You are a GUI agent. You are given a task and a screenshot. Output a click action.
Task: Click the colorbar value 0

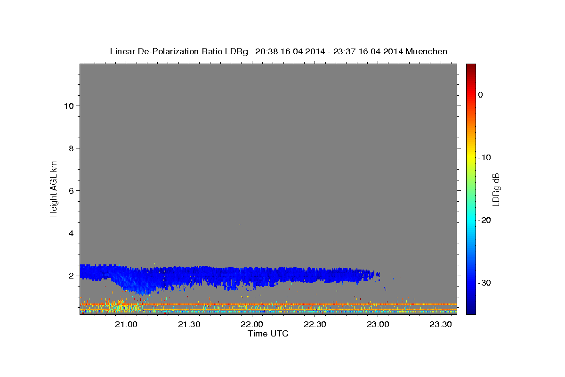pyautogui.click(x=481, y=95)
